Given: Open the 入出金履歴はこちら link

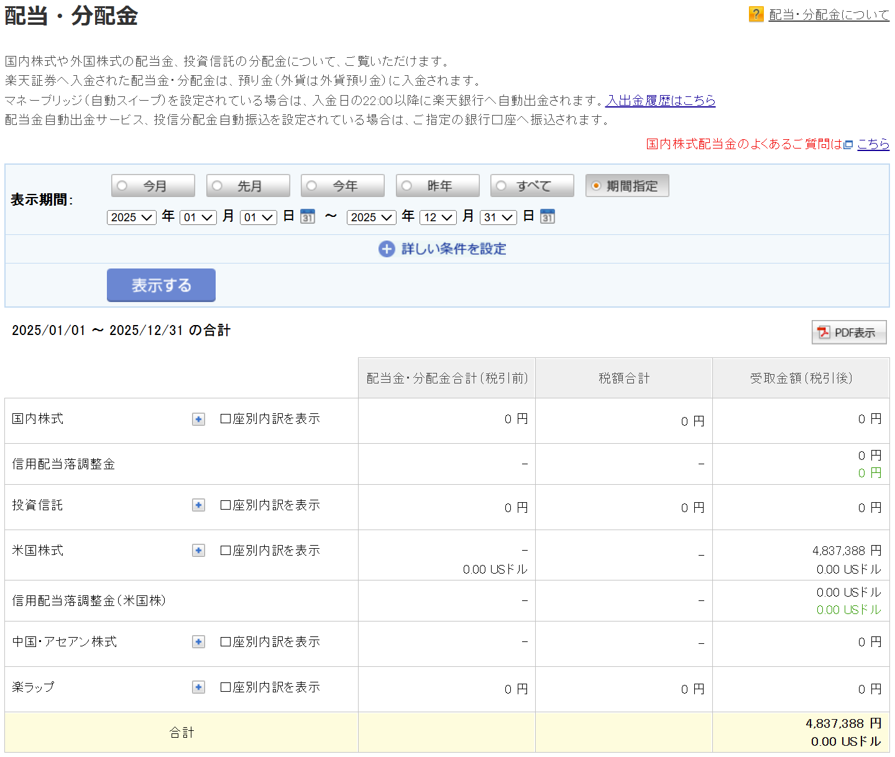Looking at the screenshot, I should click(660, 101).
